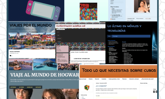The image size is (165, 99).
Task: Open the Sydney Opera House photo thumbnail
Action: click(21, 65)
